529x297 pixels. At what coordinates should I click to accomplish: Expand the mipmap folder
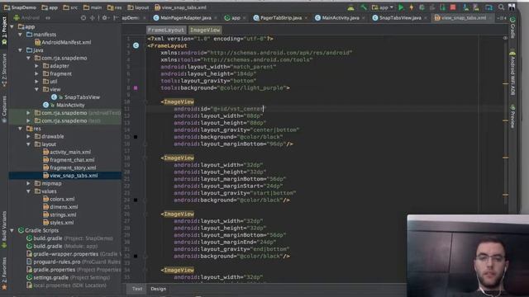point(29,183)
